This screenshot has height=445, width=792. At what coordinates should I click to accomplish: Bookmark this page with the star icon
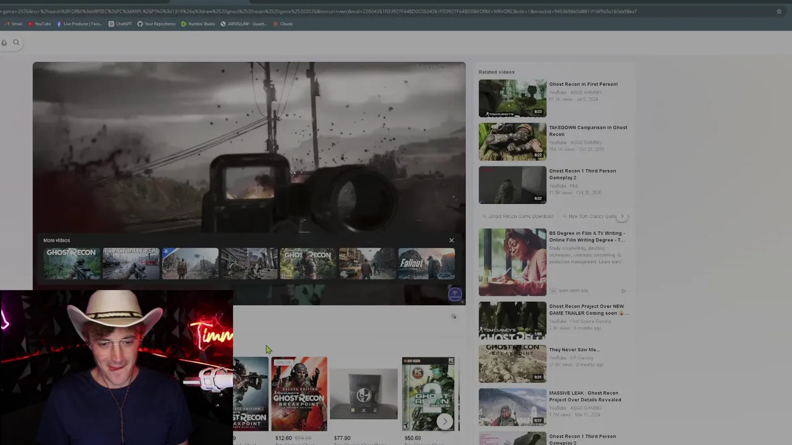(779, 11)
